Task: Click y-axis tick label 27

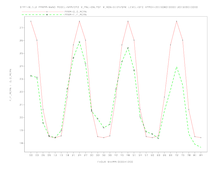Action: [x=21, y=28]
